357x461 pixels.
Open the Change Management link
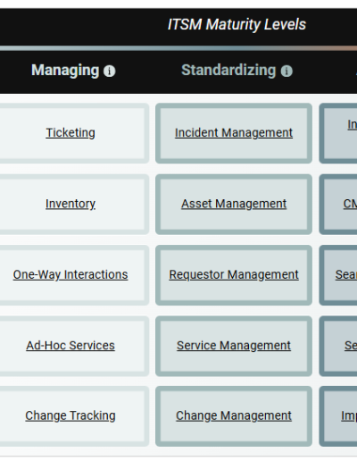tap(234, 415)
